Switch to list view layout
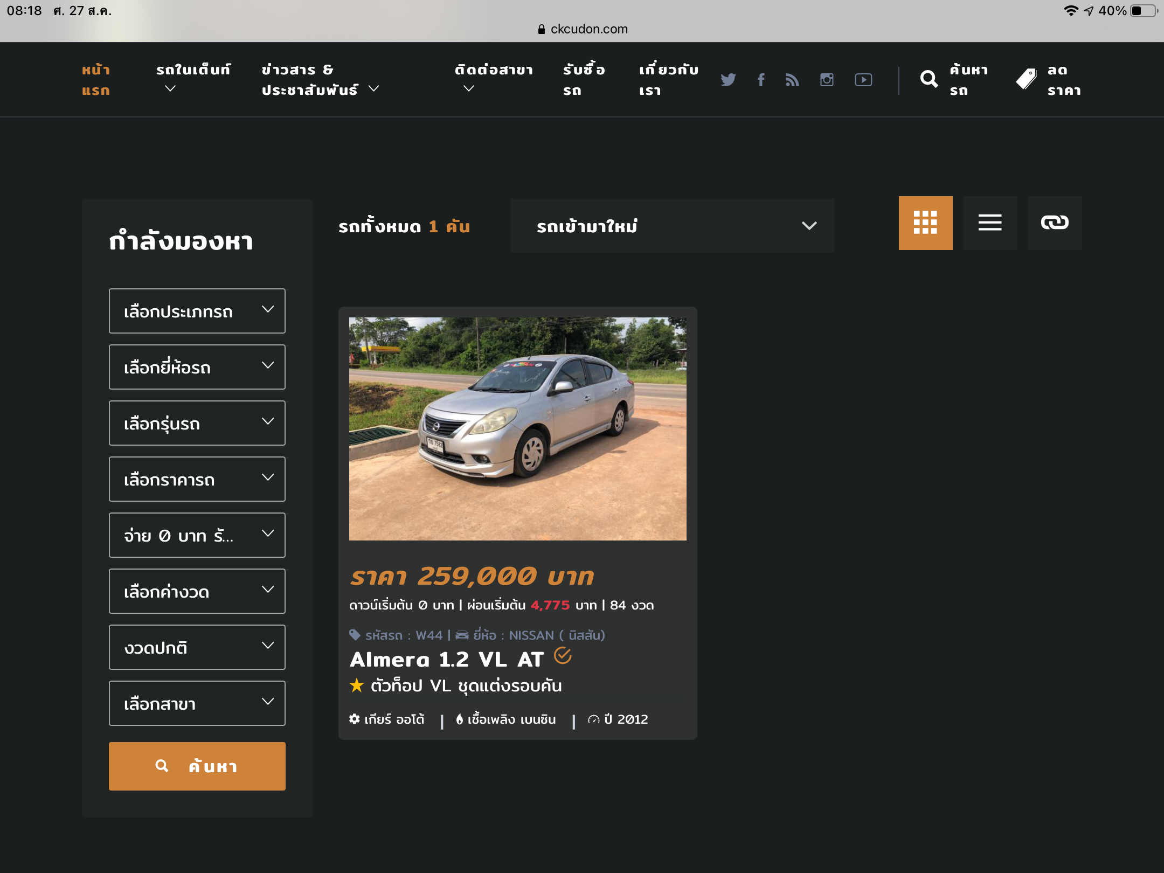The width and height of the screenshot is (1164, 873). pyautogui.click(x=990, y=223)
